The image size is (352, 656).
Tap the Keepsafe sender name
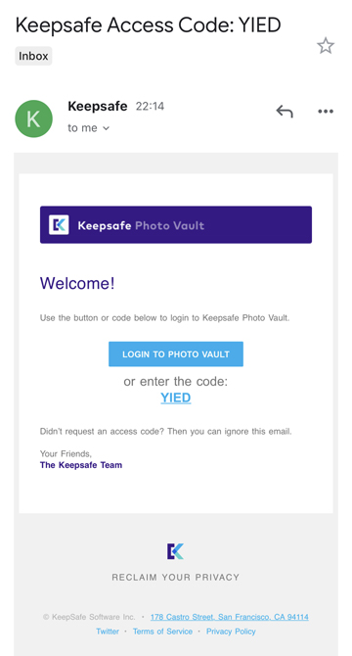[x=98, y=107]
